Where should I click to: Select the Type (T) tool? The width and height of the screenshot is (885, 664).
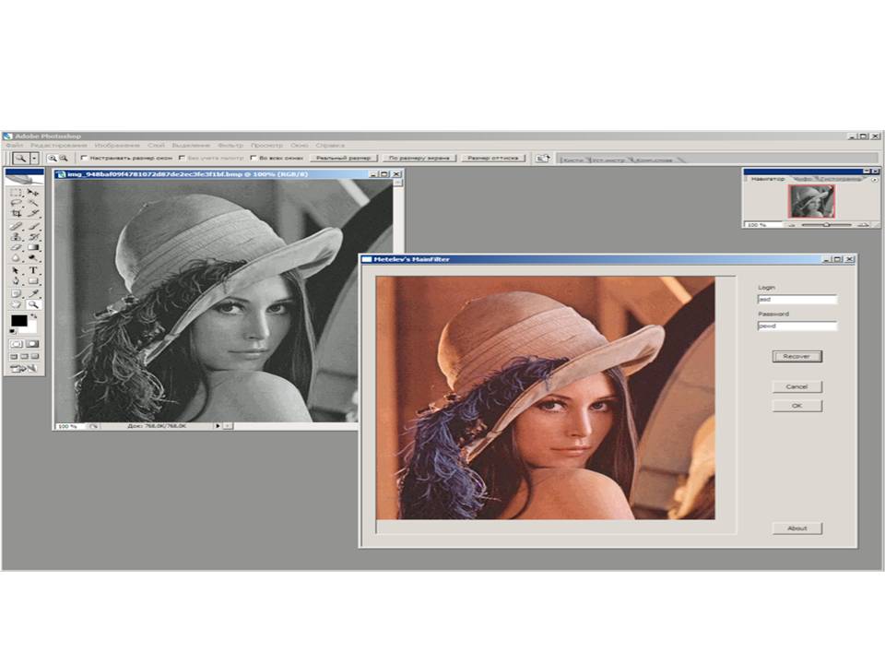[33, 270]
